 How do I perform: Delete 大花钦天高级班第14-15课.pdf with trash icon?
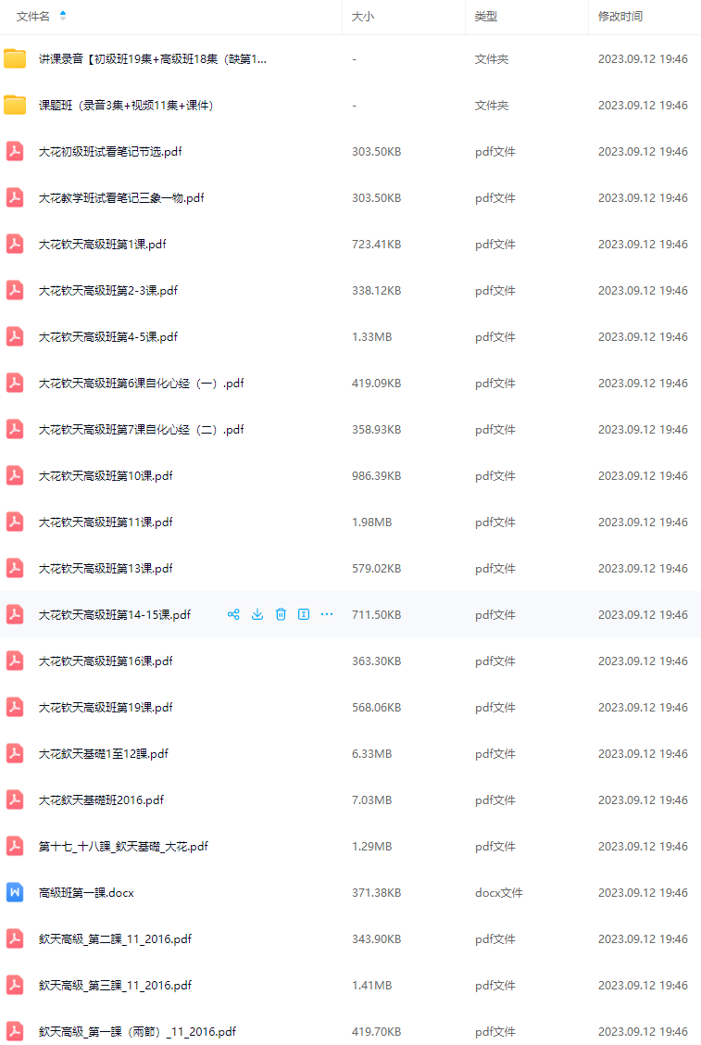(x=281, y=614)
